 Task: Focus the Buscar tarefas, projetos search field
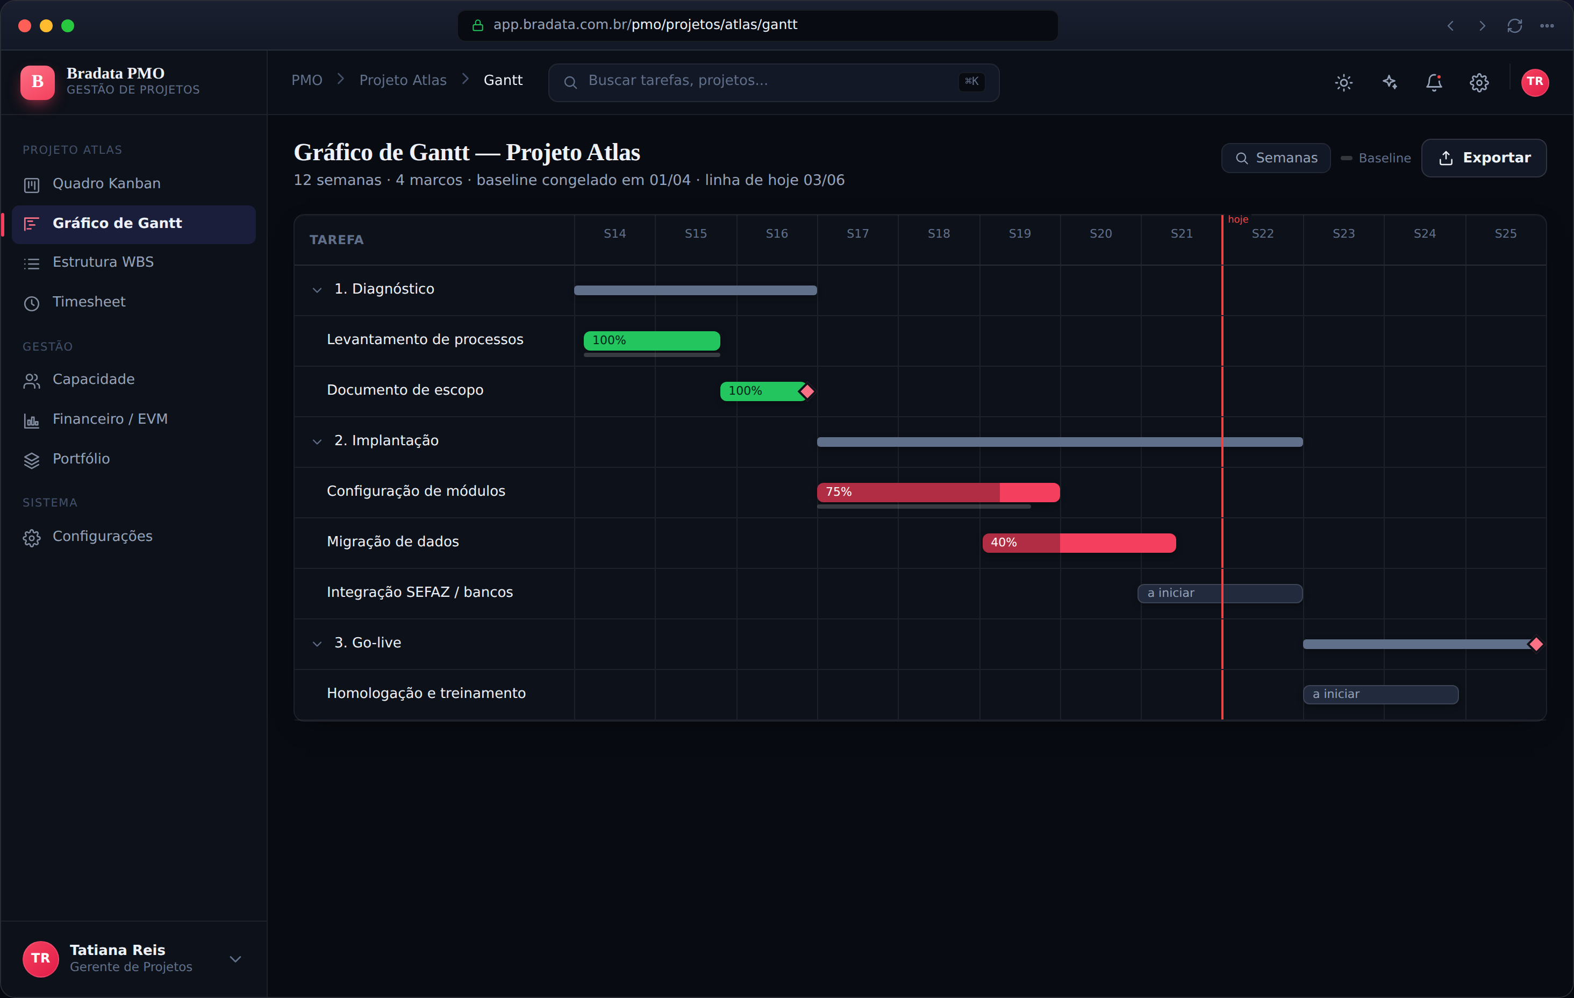click(773, 82)
